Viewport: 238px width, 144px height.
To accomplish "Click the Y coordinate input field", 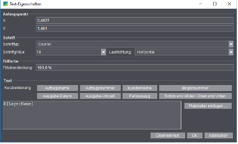I will click(134, 28).
